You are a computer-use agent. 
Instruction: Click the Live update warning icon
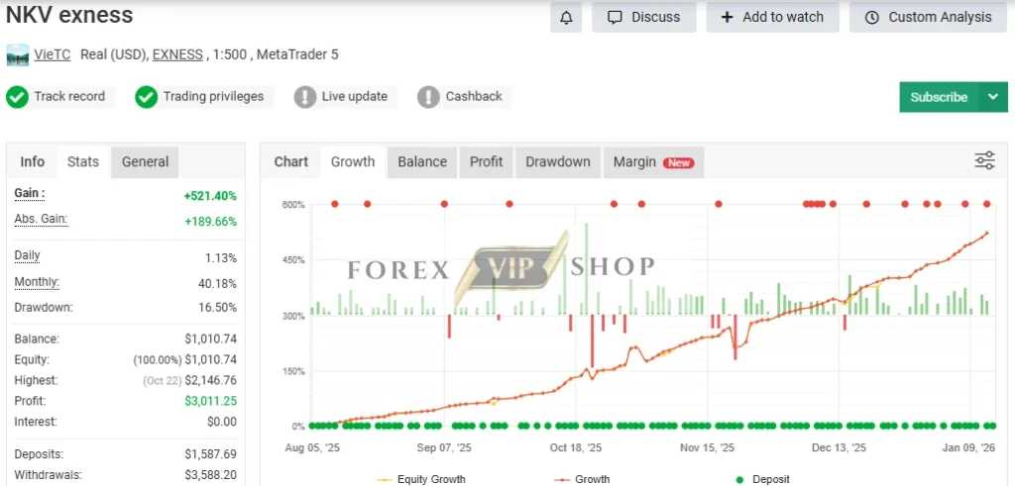305,98
